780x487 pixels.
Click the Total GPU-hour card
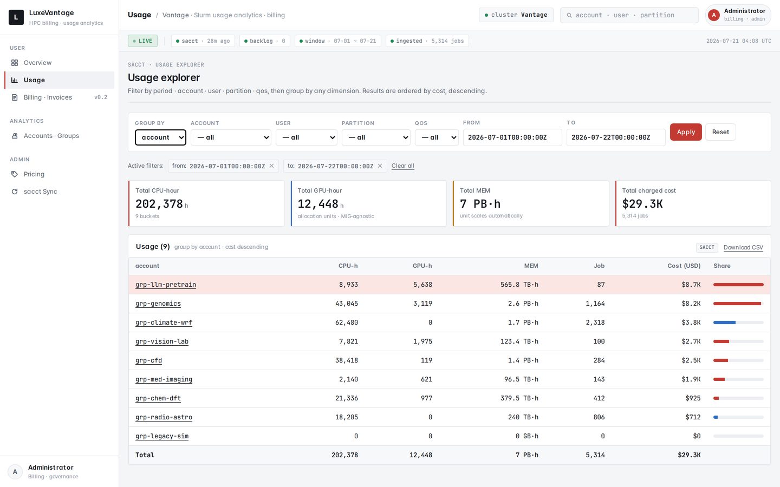coord(368,203)
